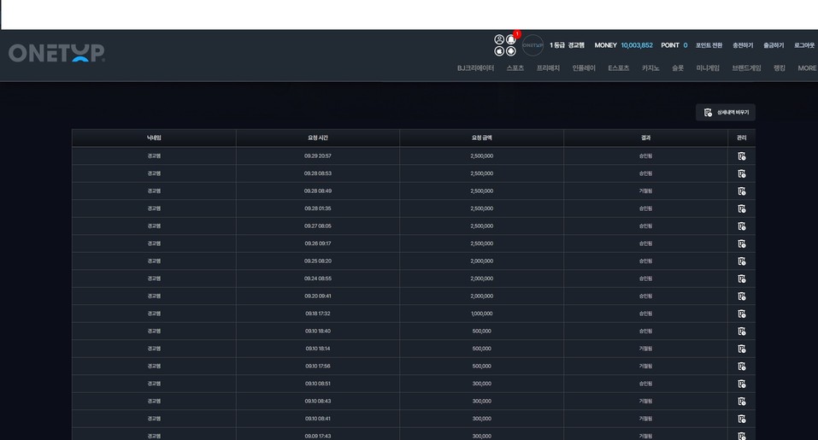Click the user profile icon in header
This screenshot has width=818, height=440.
point(499,39)
